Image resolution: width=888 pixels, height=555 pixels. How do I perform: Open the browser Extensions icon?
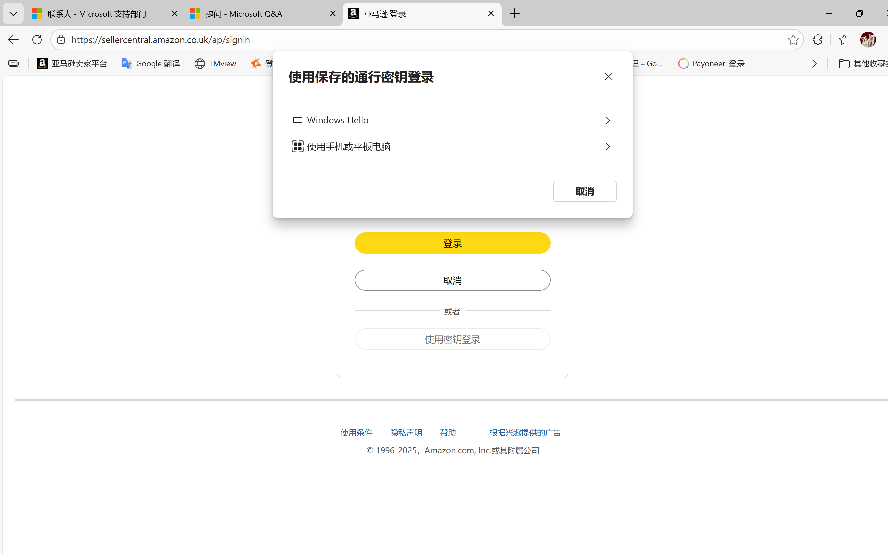817,40
